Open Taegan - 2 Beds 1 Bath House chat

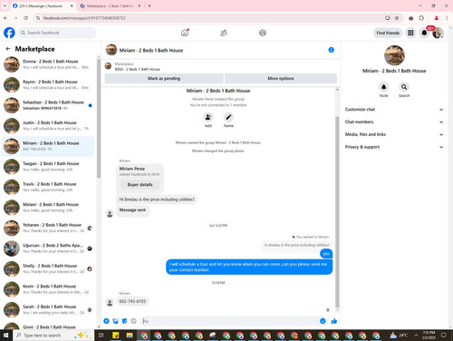tap(48, 167)
